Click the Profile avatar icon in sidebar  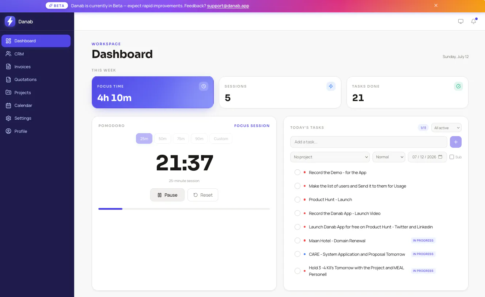pyautogui.click(x=8, y=131)
